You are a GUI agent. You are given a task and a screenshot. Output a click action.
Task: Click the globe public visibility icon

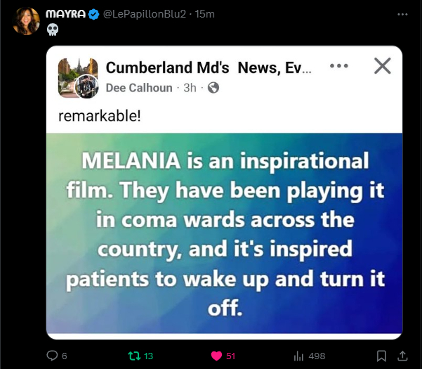tap(213, 88)
